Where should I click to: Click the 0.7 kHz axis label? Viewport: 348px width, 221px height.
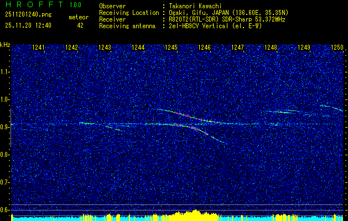point(4,182)
